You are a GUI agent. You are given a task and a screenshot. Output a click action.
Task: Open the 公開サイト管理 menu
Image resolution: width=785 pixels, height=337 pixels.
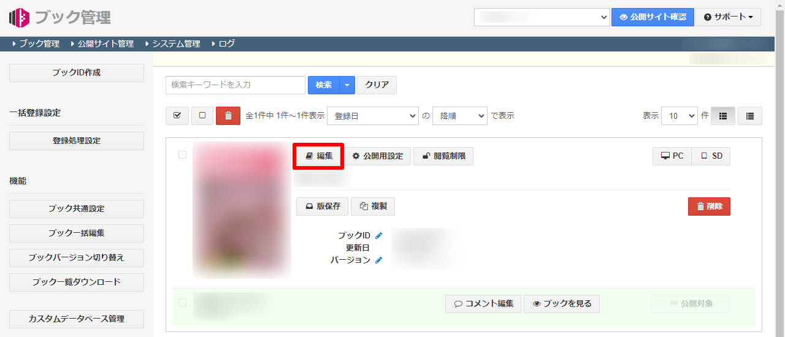pyautogui.click(x=105, y=44)
